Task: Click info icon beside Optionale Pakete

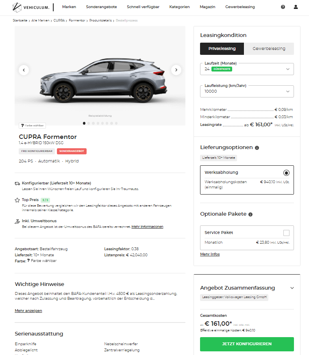Action: tap(250, 214)
